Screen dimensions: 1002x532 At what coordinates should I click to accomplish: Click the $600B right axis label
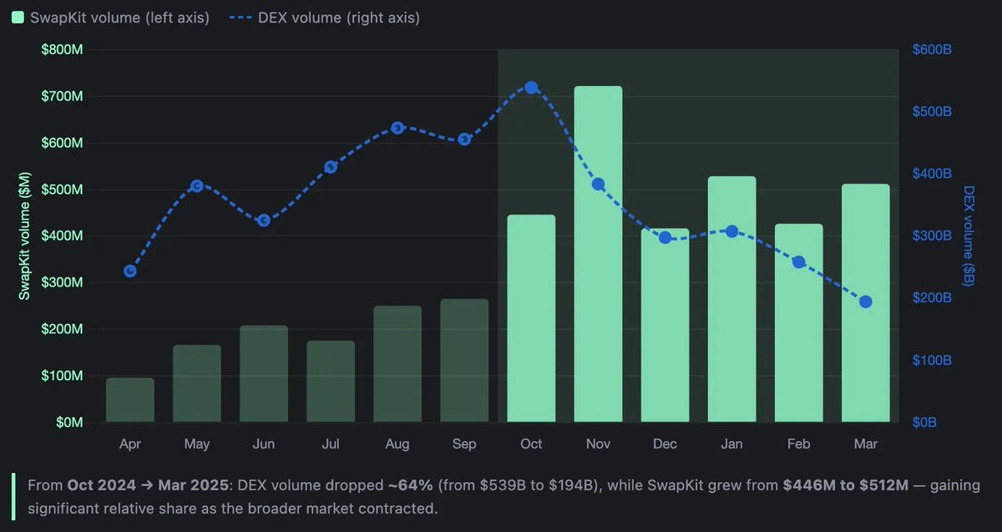click(931, 50)
